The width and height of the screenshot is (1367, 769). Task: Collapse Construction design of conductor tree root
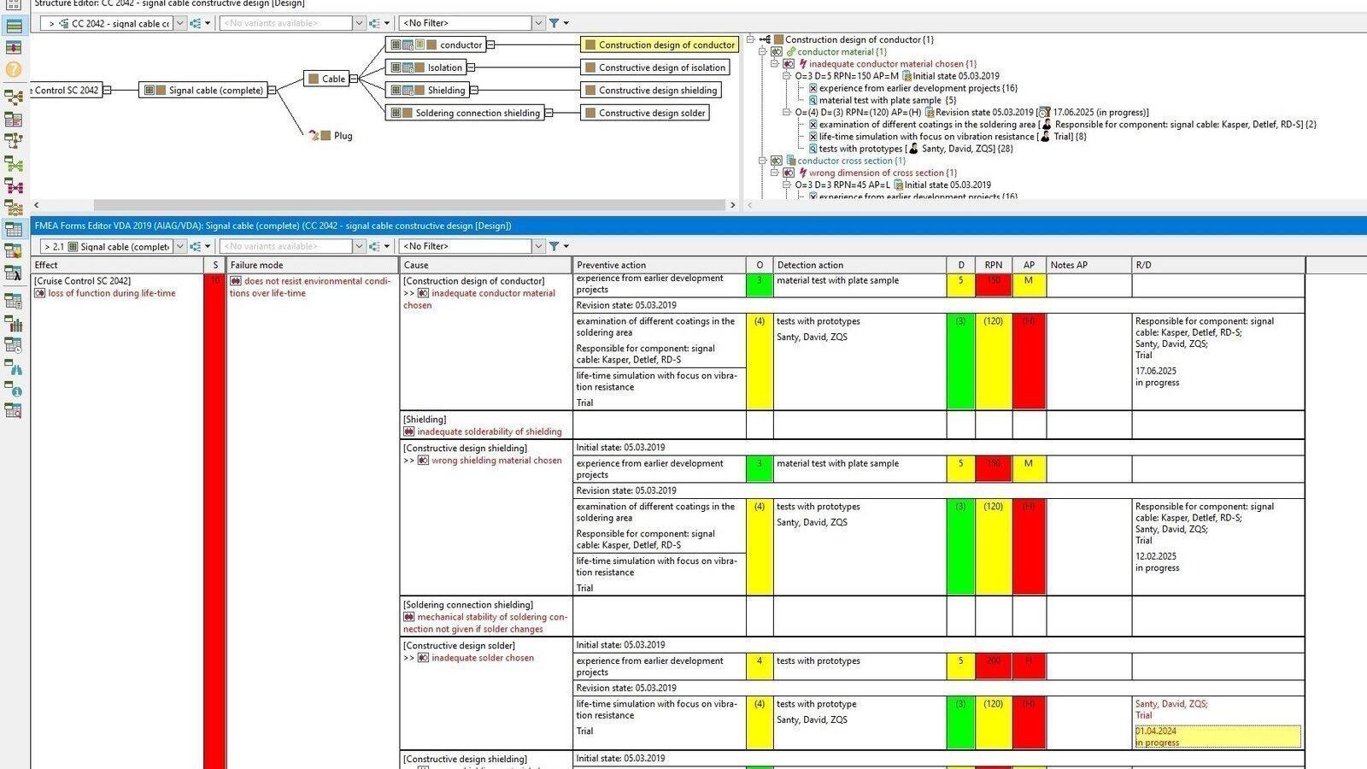(x=750, y=39)
